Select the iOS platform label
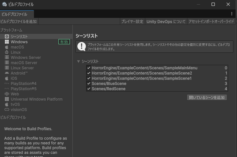 [14, 78]
